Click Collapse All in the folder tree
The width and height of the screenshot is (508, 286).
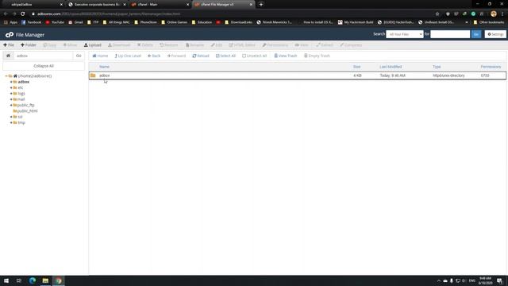click(x=44, y=66)
